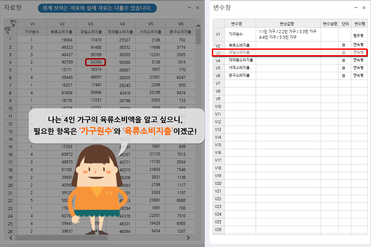Click respondent row number 22 in 자료창
The height and width of the screenshot is (247, 371).
point(10,201)
